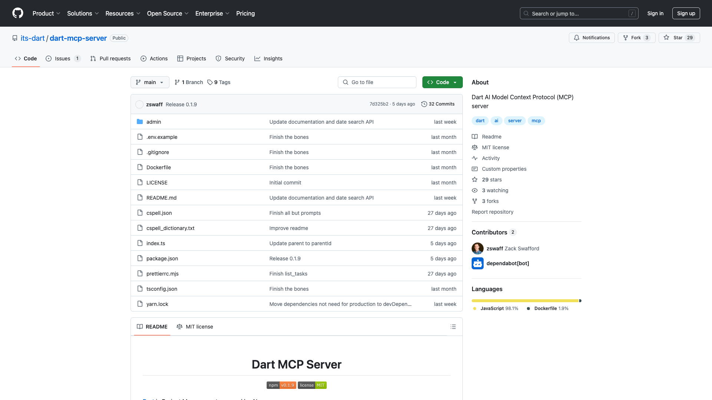Open the package.json file link

pos(162,258)
